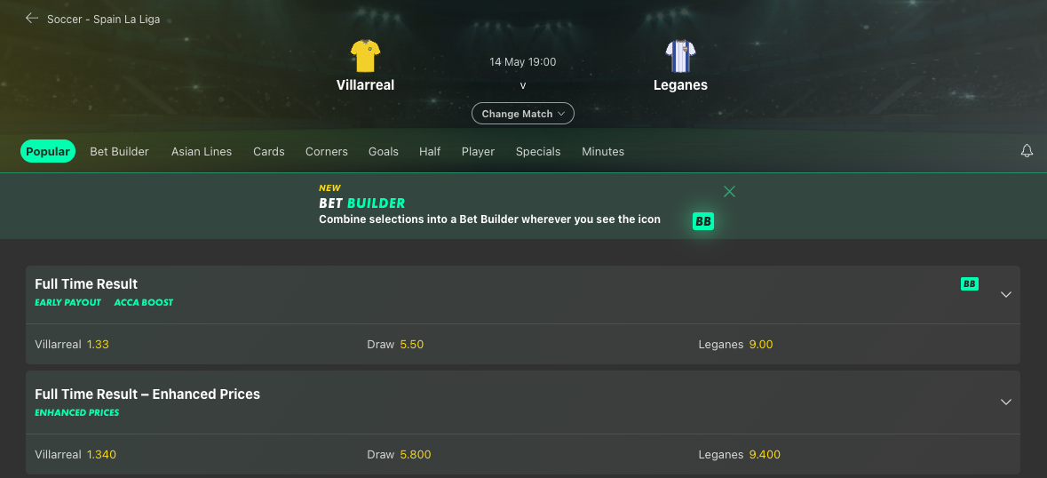Select the Corners tab
Screen dimensions: 1047x478
tap(327, 152)
